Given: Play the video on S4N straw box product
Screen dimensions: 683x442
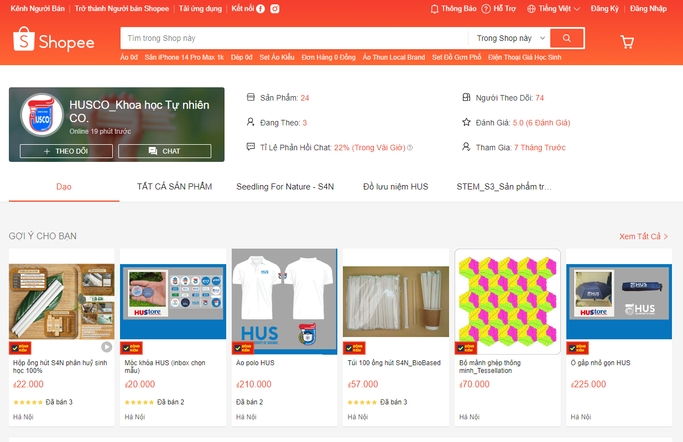Looking at the screenshot, I should click(x=107, y=347).
